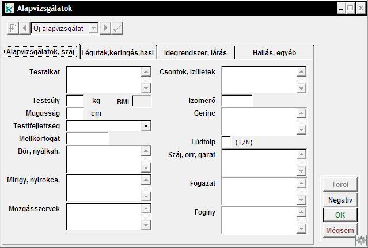Expand the Testifejlettség combo box
The width and height of the screenshot is (368, 248).
tap(146, 125)
